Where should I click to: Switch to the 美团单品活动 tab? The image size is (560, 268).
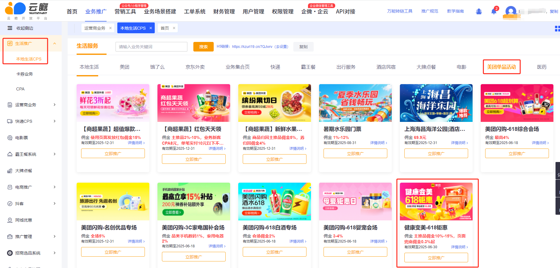pyautogui.click(x=501, y=67)
